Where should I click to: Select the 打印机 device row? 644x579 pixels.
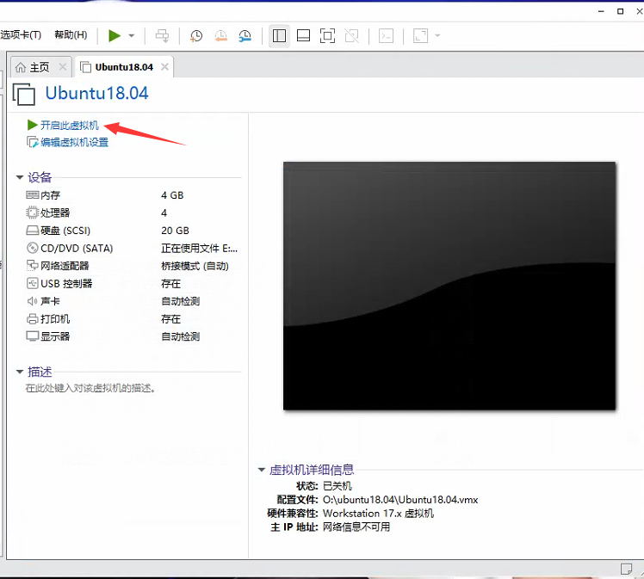coord(132,319)
